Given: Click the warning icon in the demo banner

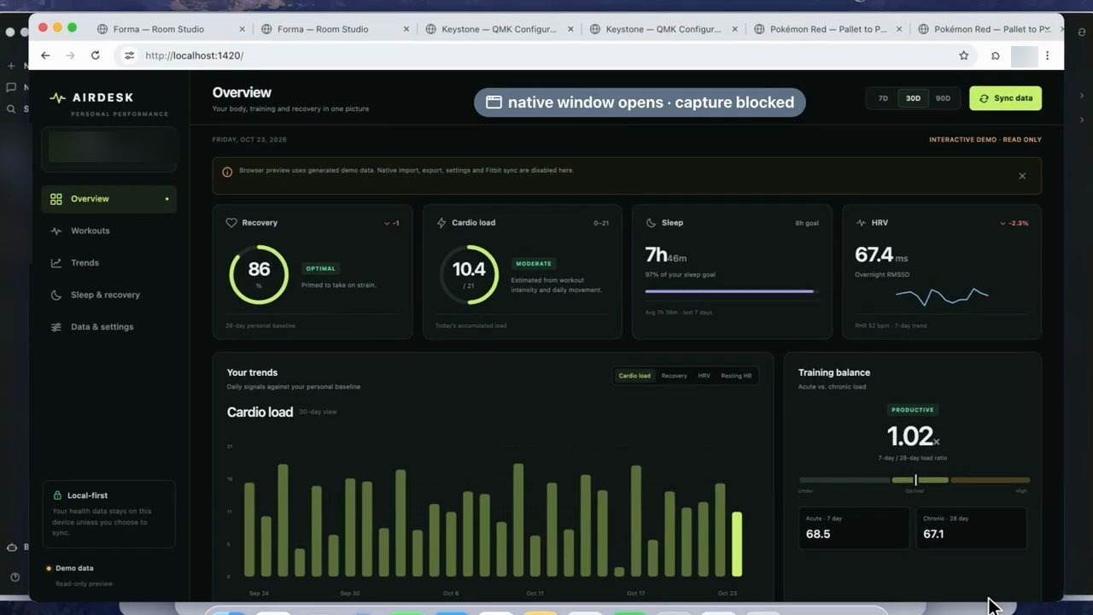Looking at the screenshot, I should tap(227, 172).
